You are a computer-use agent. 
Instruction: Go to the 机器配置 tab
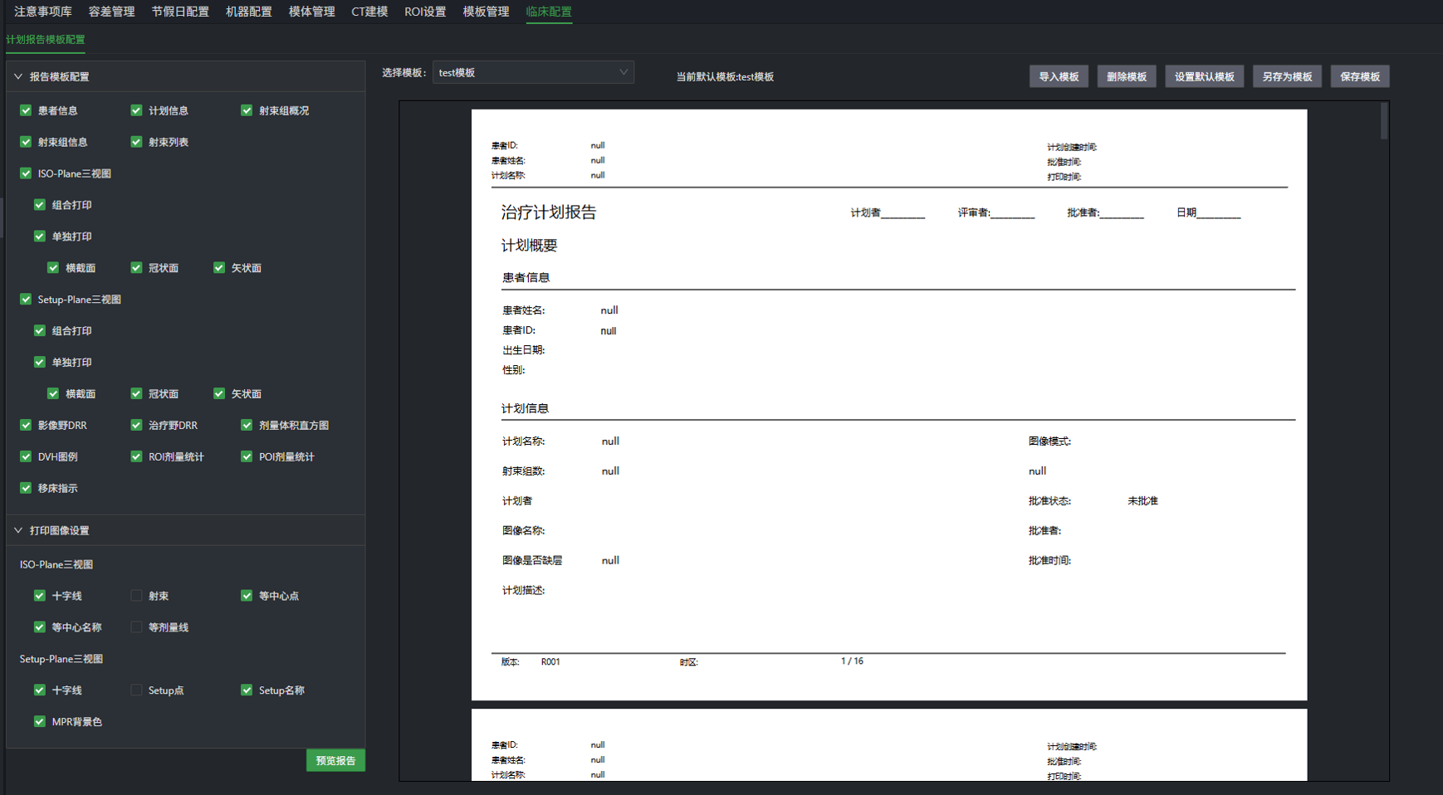248,12
